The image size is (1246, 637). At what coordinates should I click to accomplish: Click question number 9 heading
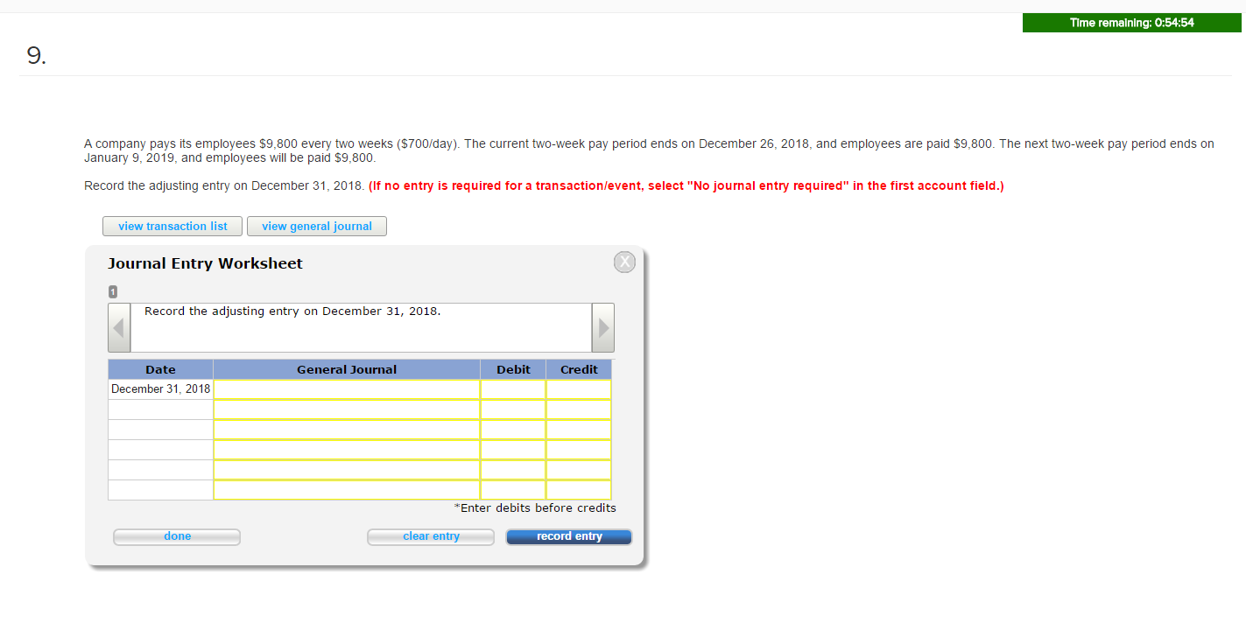coord(37,56)
